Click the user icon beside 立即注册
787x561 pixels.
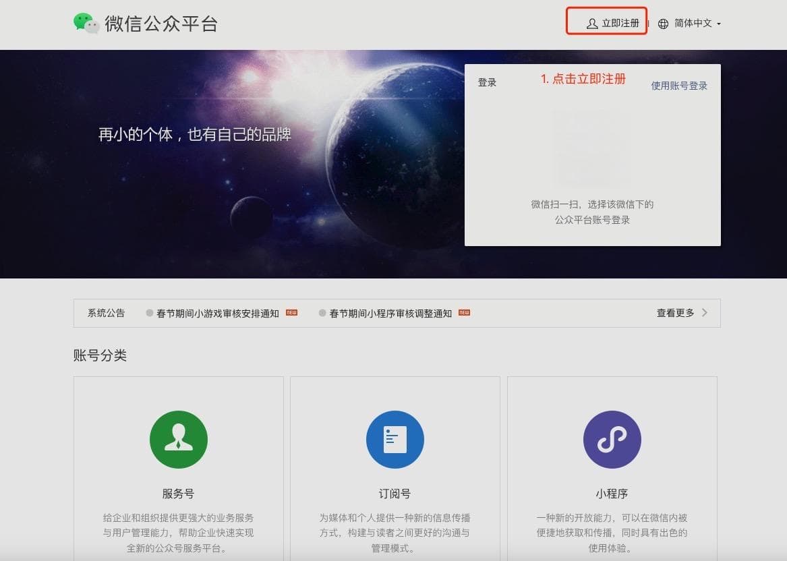click(592, 24)
